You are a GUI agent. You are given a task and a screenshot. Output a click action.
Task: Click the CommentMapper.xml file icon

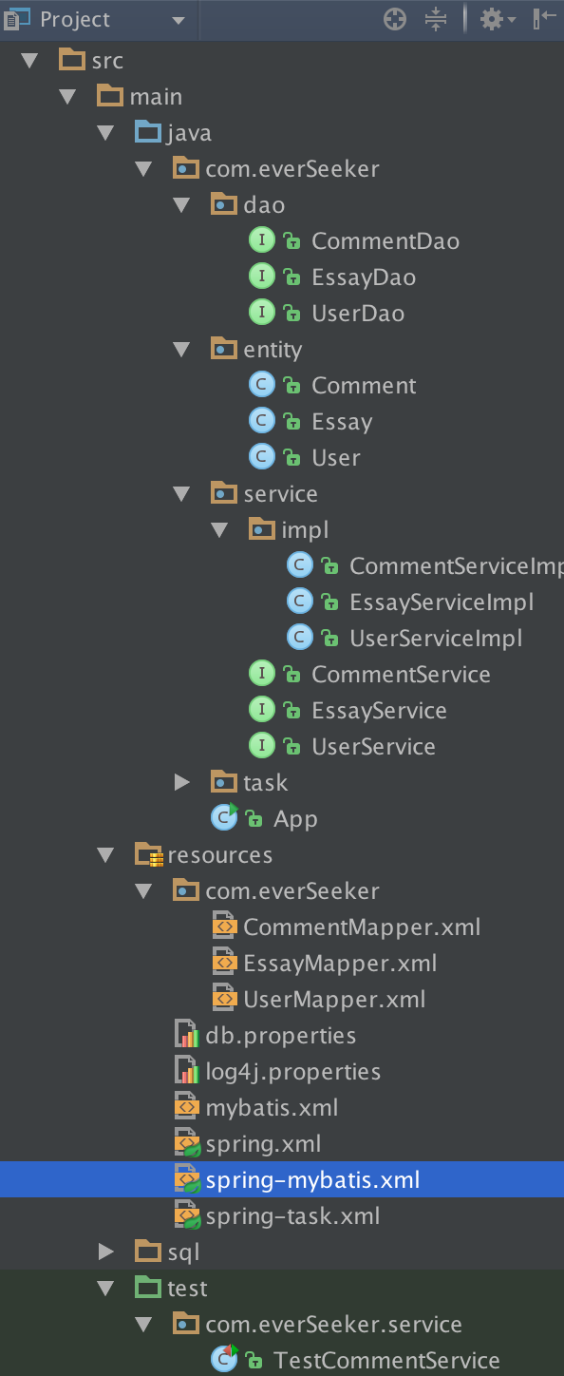coord(223,927)
